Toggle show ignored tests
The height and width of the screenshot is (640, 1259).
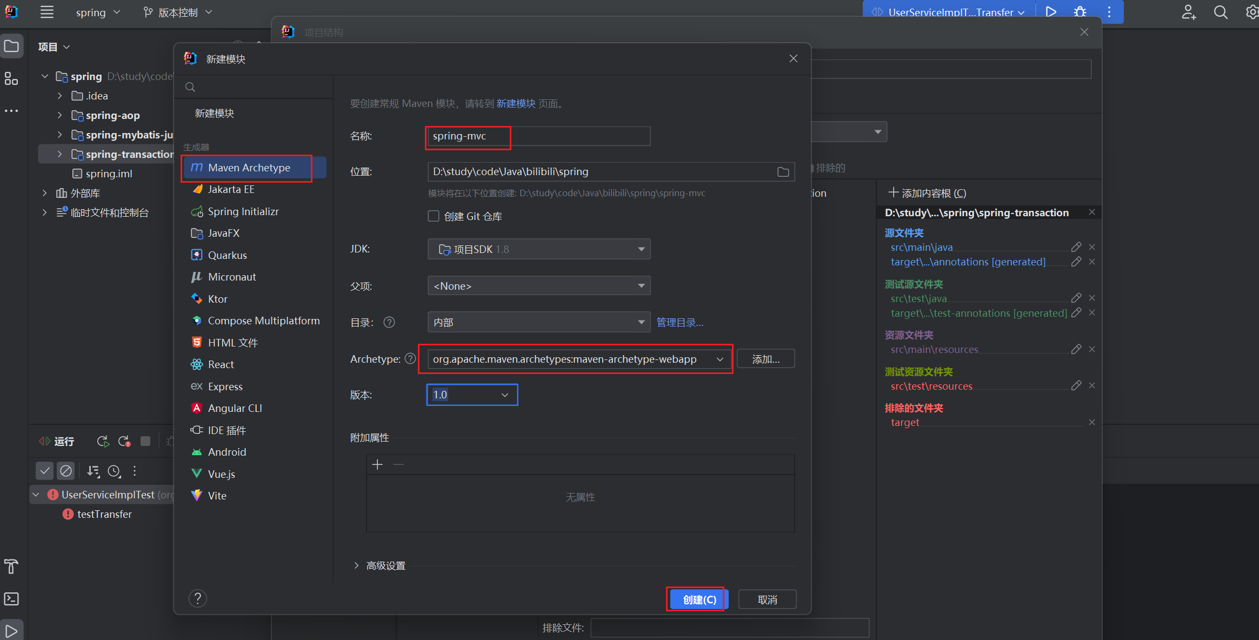coord(66,471)
